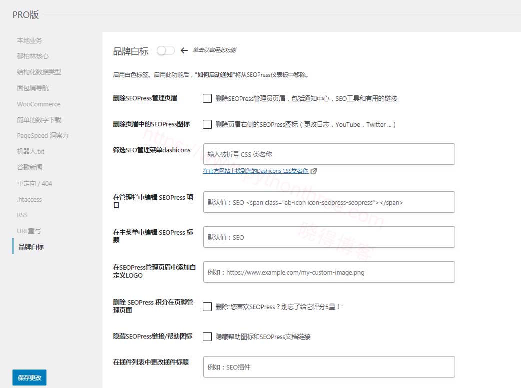
Task: Focus the custom LOGO URL input
Action: coord(329,272)
